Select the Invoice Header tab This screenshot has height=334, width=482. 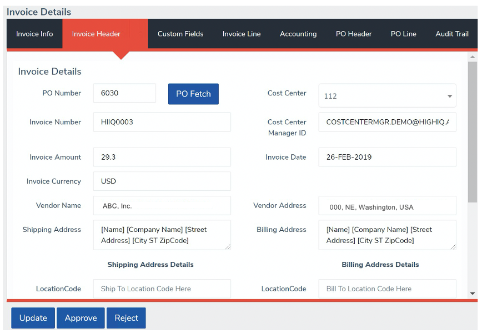click(96, 34)
